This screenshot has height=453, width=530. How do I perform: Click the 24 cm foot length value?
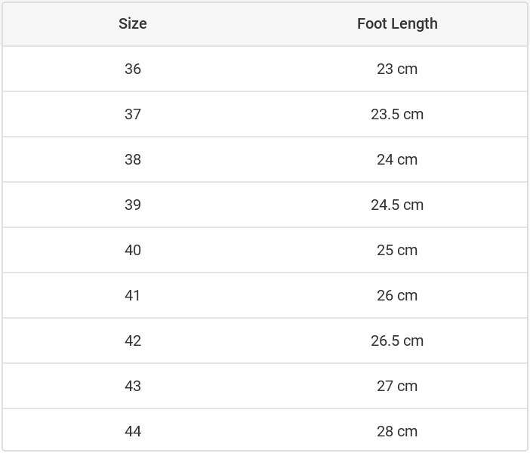click(x=397, y=159)
